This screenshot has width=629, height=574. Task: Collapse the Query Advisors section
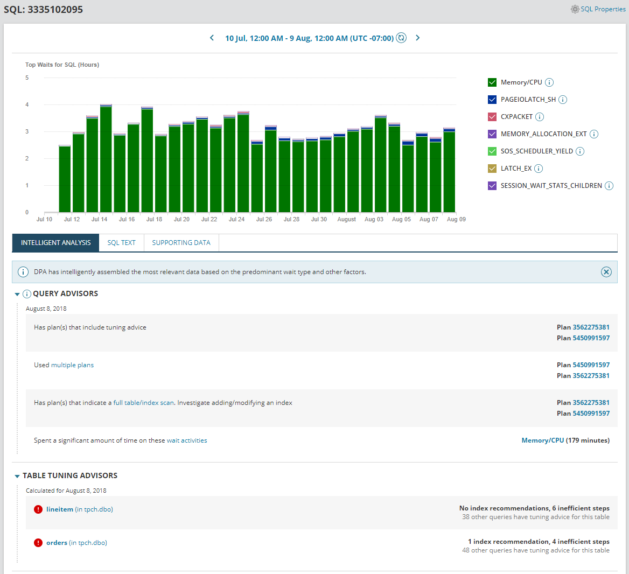point(17,295)
